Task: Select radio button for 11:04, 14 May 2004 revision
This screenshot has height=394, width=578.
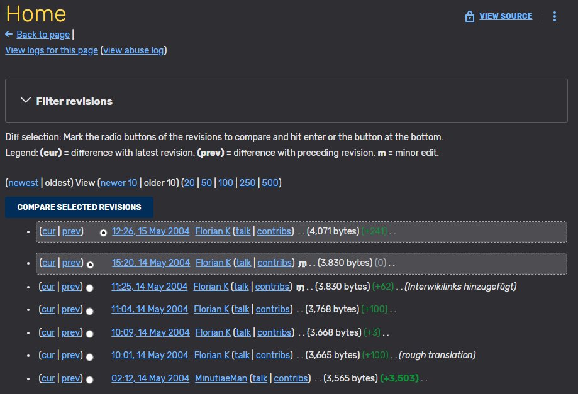Action: (x=89, y=311)
